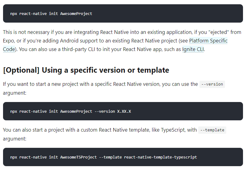The height and width of the screenshot is (175, 250).
Task: Click the word 'Android' in the first paragraph
Action: pos(69,41)
